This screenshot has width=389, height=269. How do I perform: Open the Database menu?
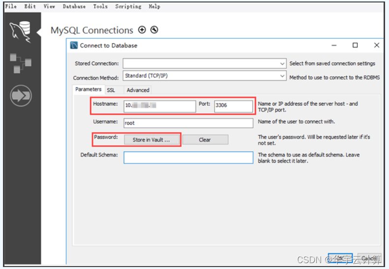click(x=74, y=6)
